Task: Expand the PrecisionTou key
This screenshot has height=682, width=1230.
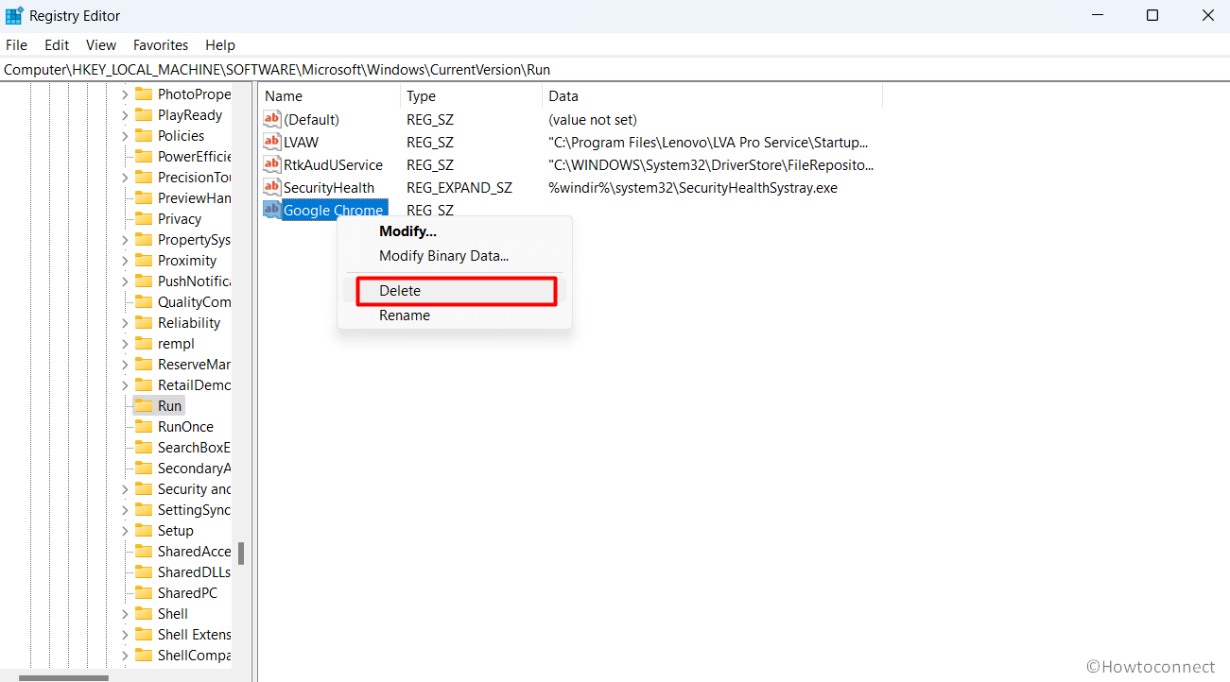Action: coord(125,178)
